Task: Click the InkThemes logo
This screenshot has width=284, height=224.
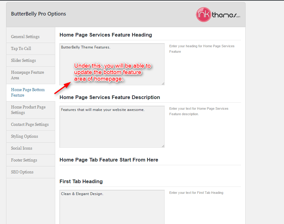Action: 218,15
